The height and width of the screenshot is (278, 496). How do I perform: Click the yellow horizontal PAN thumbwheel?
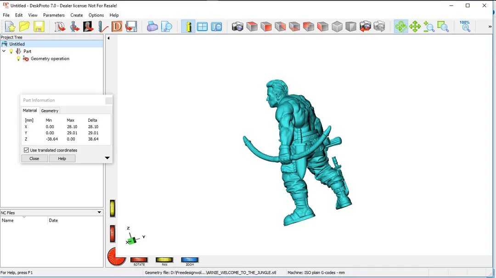[x=164, y=260]
